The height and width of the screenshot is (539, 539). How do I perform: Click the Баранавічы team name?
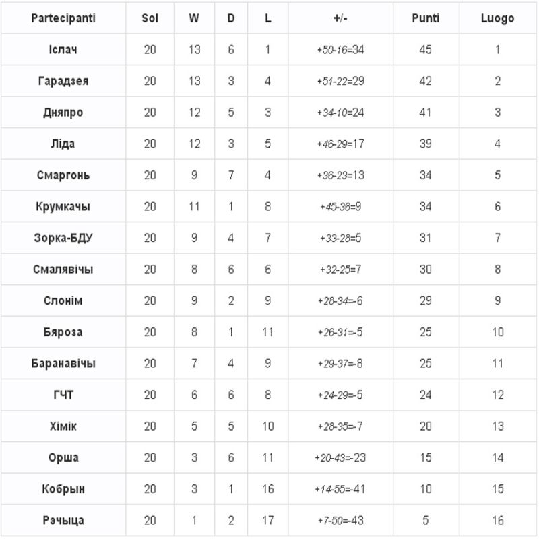(x=63, y=363)
